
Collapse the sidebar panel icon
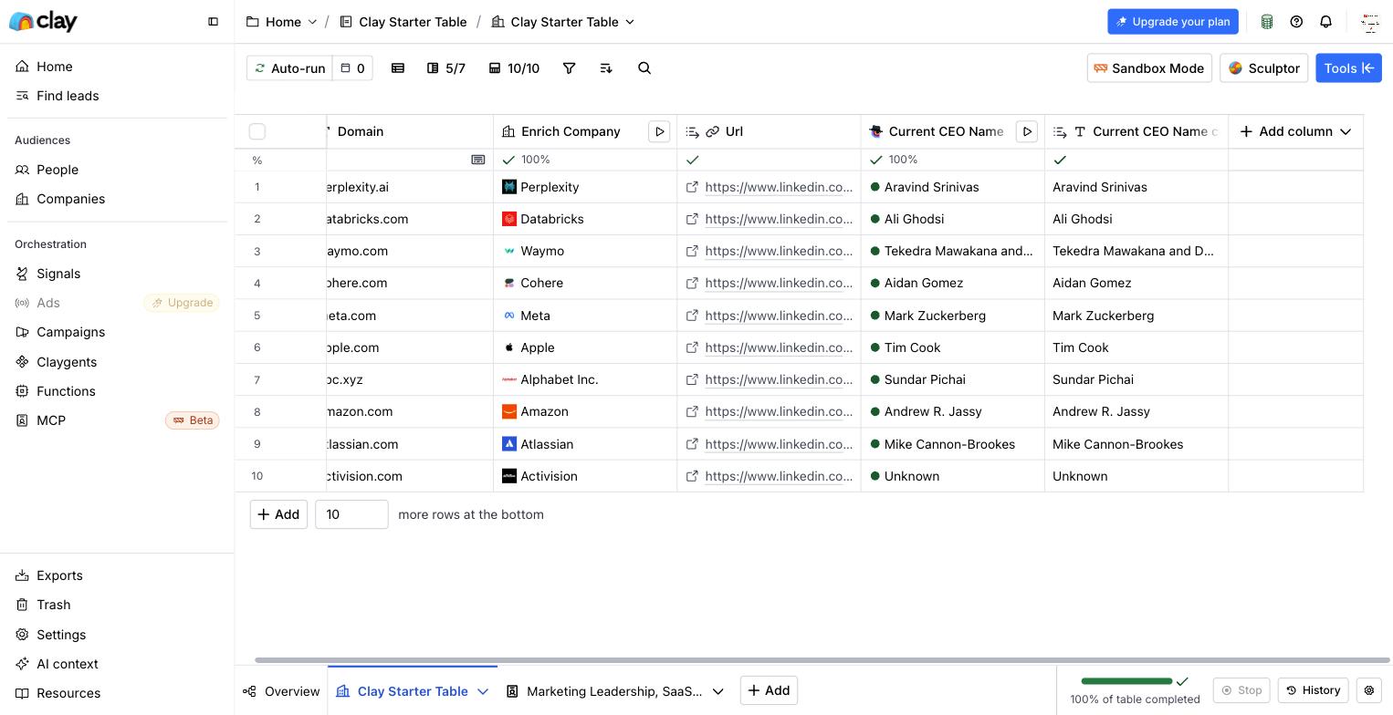tap(213, 22)
